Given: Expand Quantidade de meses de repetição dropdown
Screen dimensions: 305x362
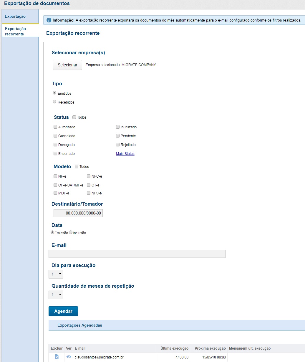Looking at the screenshot, I should (56, 295).
